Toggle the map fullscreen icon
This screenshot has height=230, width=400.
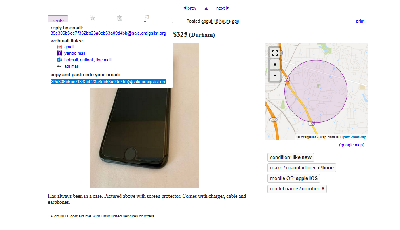[275, 53]
